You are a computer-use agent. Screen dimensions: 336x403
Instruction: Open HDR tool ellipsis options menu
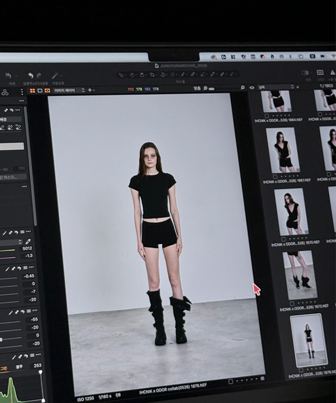coord(35,311)
